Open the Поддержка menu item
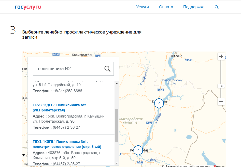This screenshot has height=167, width=241. coord(194,7)
